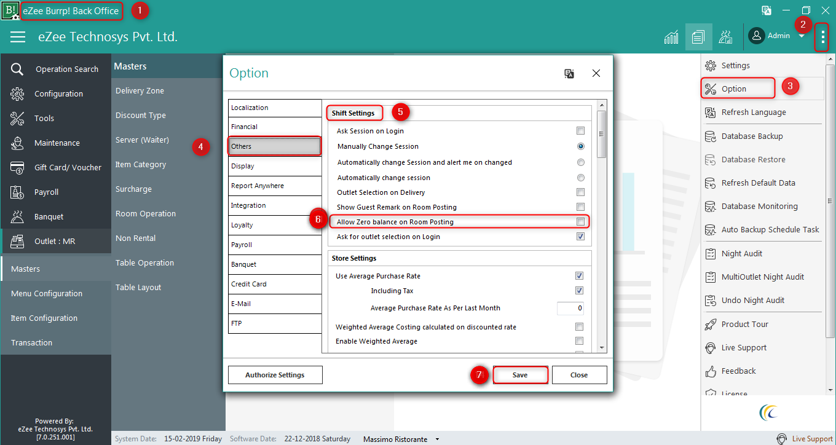
Task: Close the Option dialog with X
Action: pyautogui.click(x=596, y=73)
